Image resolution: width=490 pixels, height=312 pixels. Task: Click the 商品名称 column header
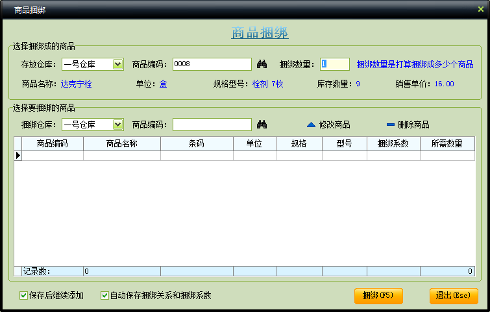click(122, 144)
